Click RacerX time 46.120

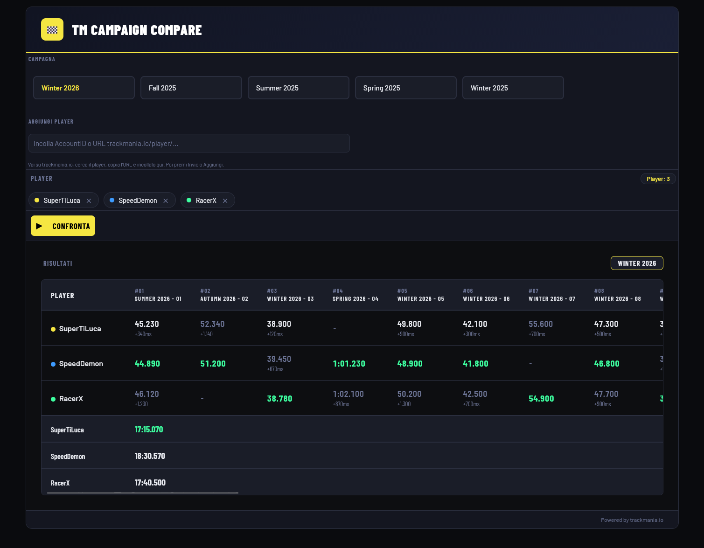point(147,394)
